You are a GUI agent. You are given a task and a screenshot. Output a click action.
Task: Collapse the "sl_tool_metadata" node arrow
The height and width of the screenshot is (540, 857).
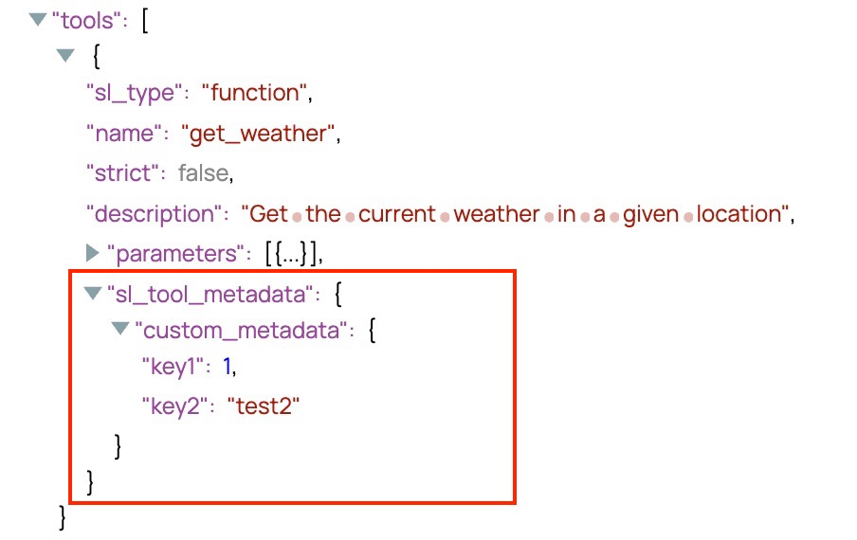coord(92,294)
